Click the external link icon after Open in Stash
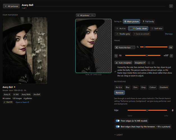This screenshot has width=176, height=140. tap(28, 102)
